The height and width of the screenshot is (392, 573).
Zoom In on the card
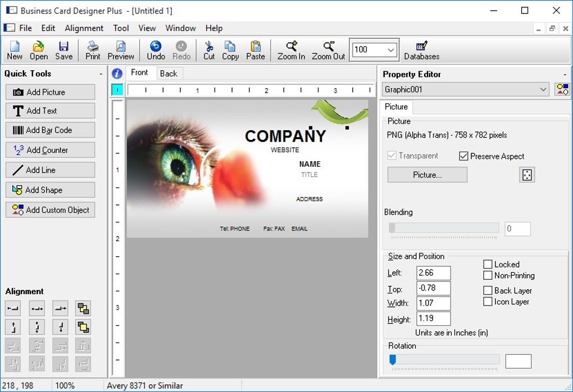291,51
